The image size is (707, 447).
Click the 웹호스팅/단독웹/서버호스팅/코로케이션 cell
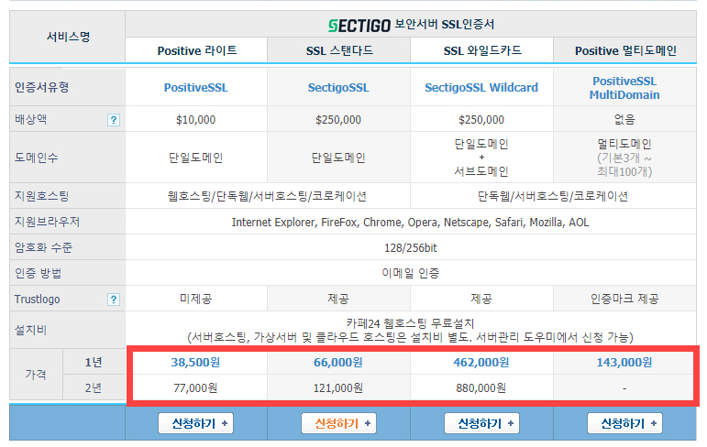point(267,196)
